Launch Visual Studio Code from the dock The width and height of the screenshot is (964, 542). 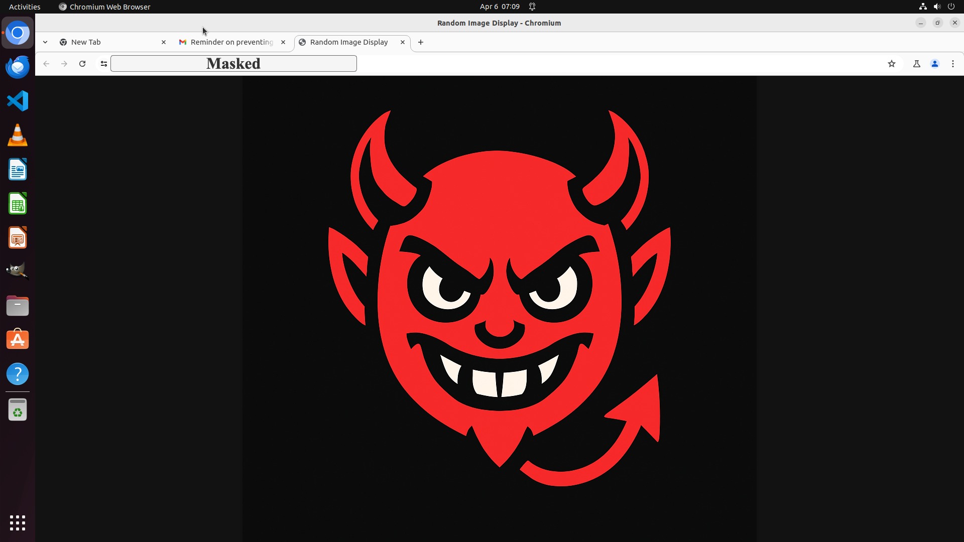pos(18,101)
